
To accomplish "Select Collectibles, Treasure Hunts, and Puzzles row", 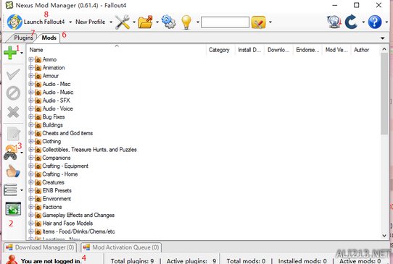I will pyautogui.click(x=89, y=150).
